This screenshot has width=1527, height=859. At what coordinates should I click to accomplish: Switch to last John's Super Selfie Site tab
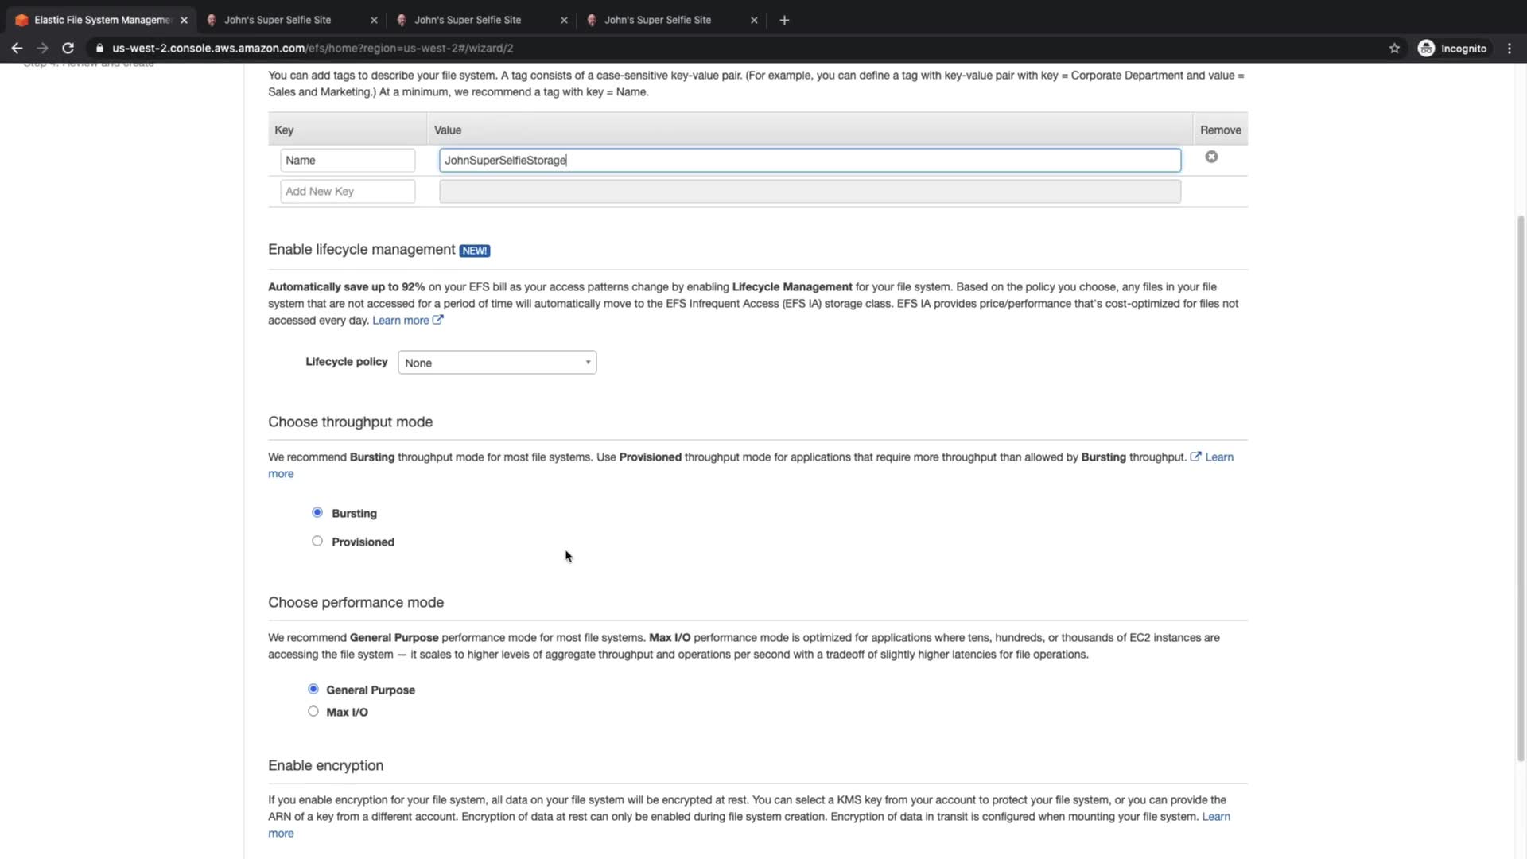click(658, 20)
